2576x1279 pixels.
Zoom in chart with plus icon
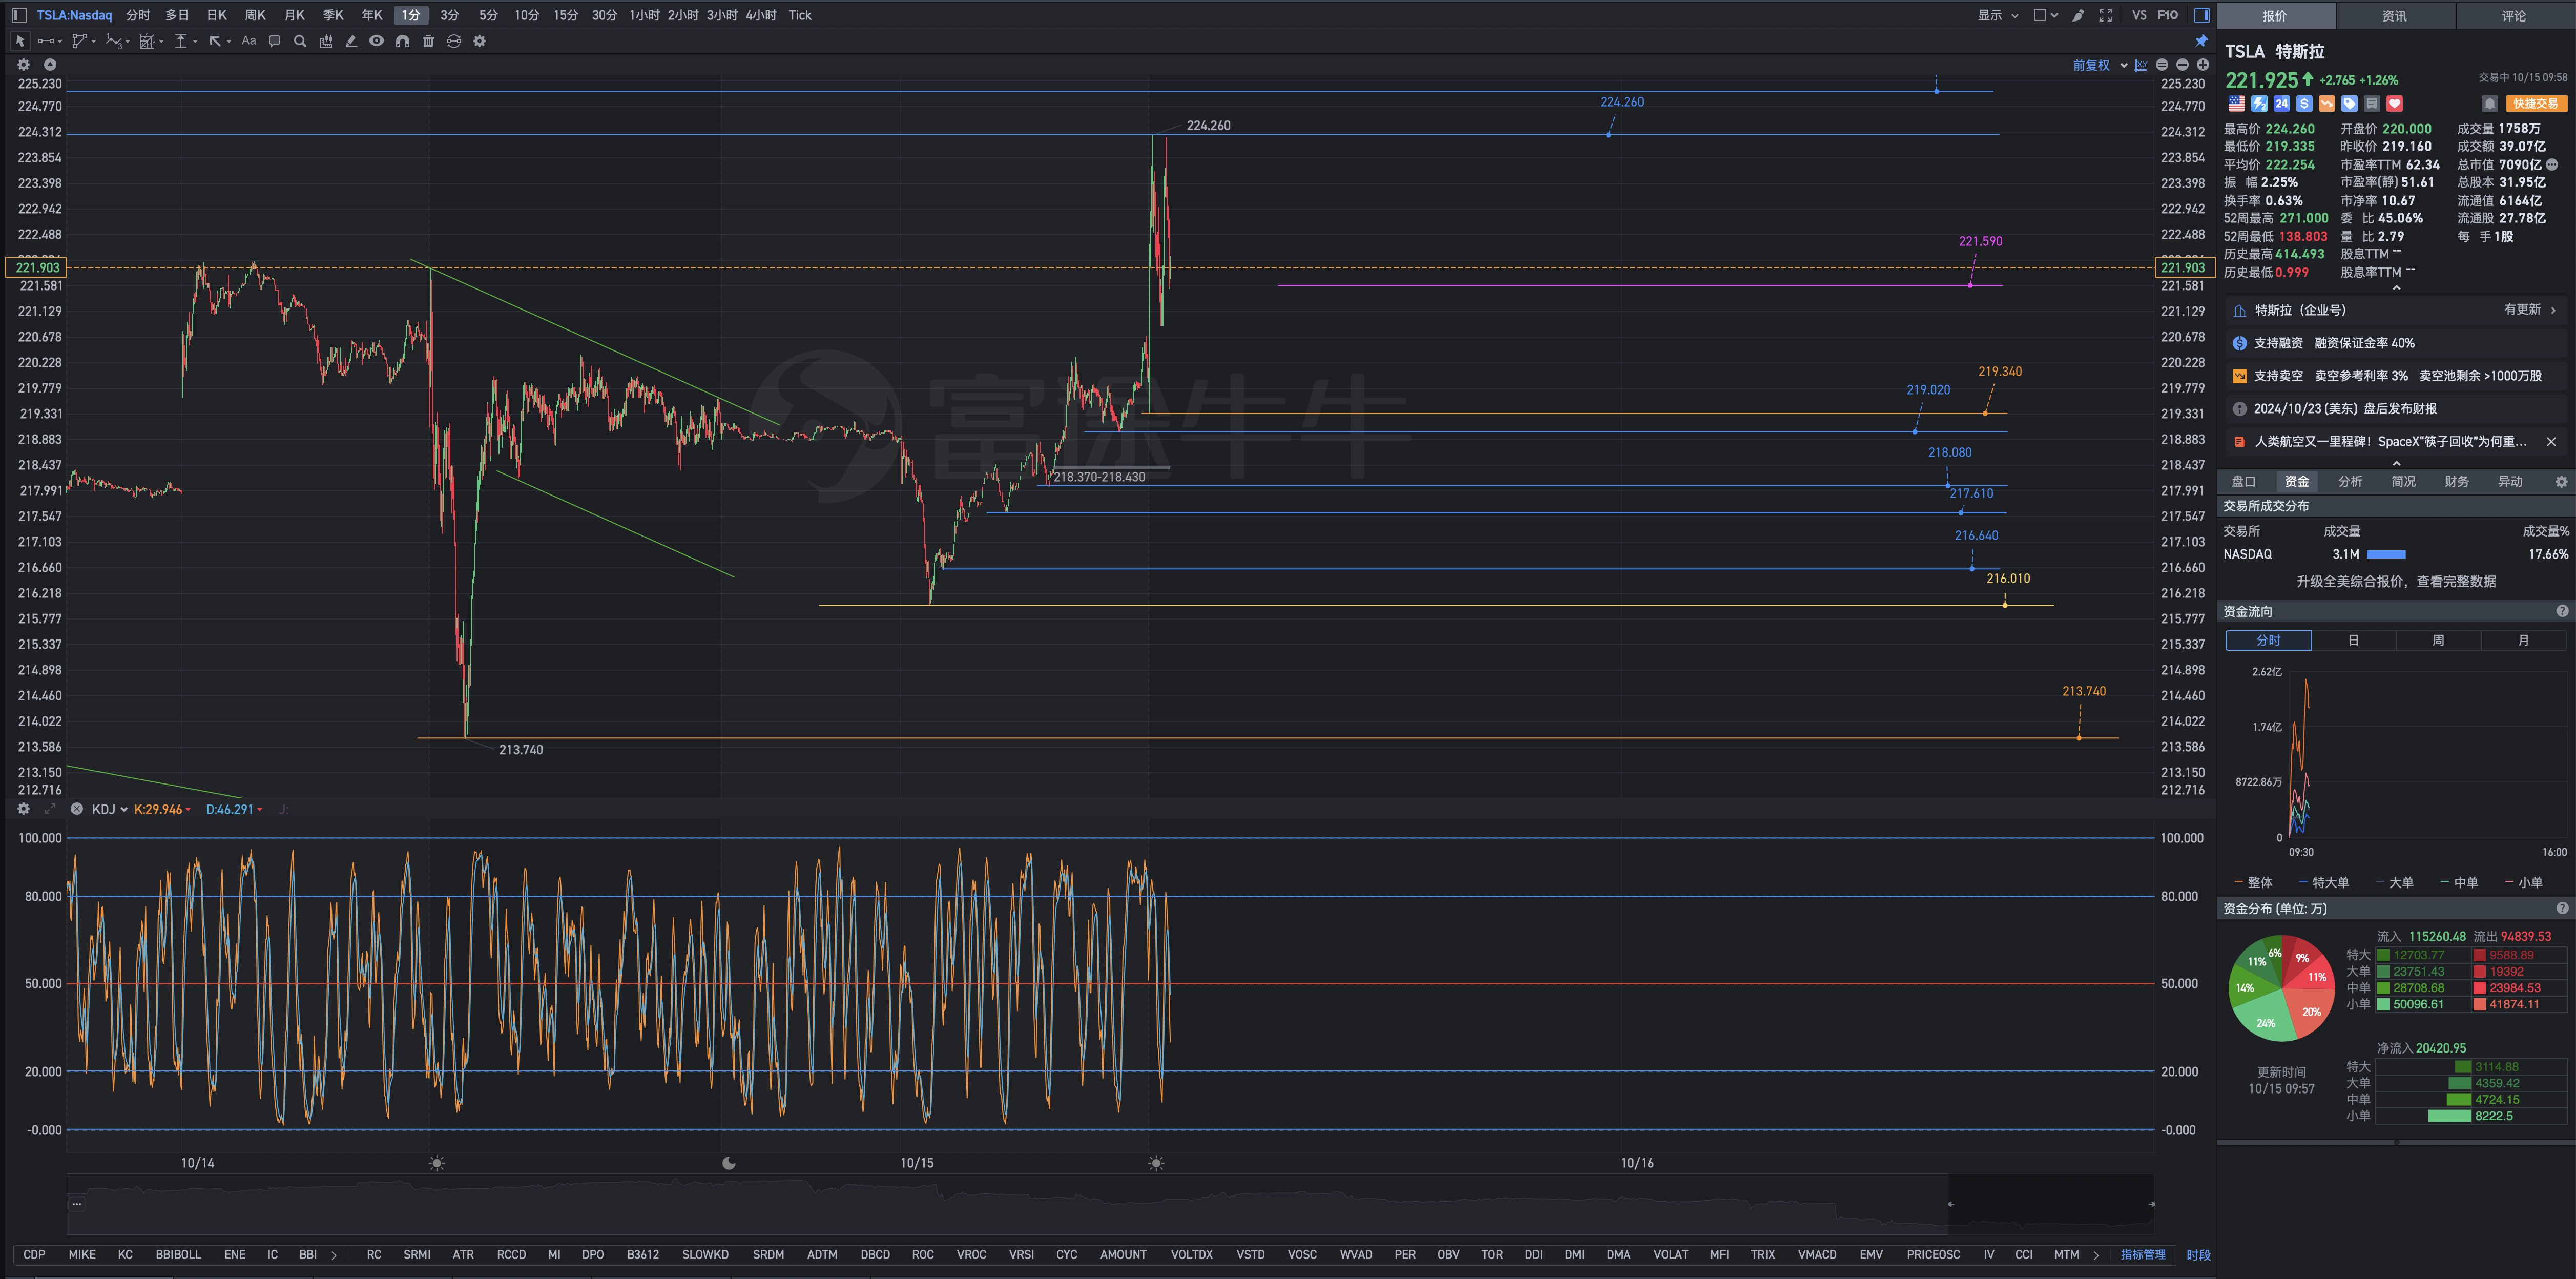[x=2202, y=65]
